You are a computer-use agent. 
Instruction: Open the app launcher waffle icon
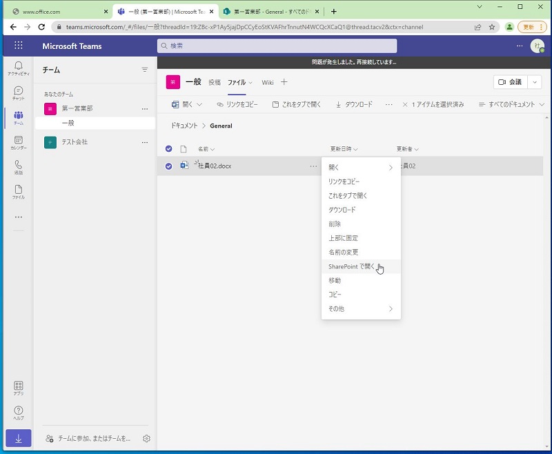(19, 46)
